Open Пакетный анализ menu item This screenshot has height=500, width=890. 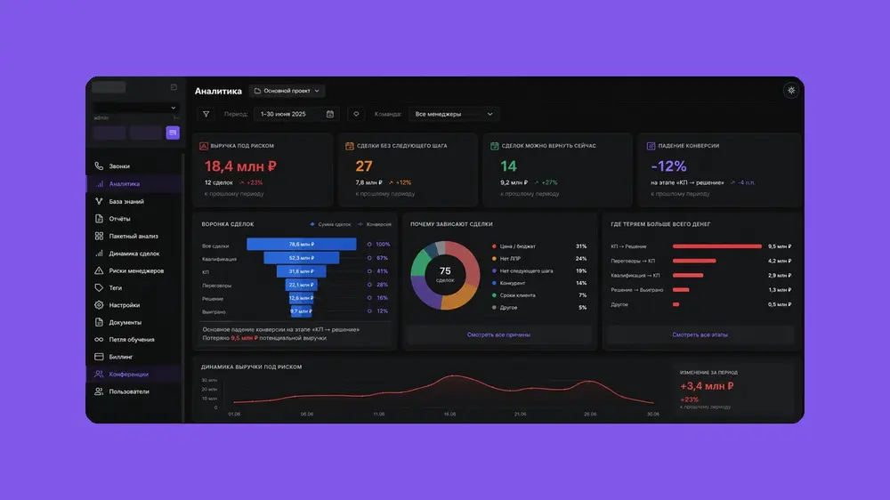click(134, 236)
